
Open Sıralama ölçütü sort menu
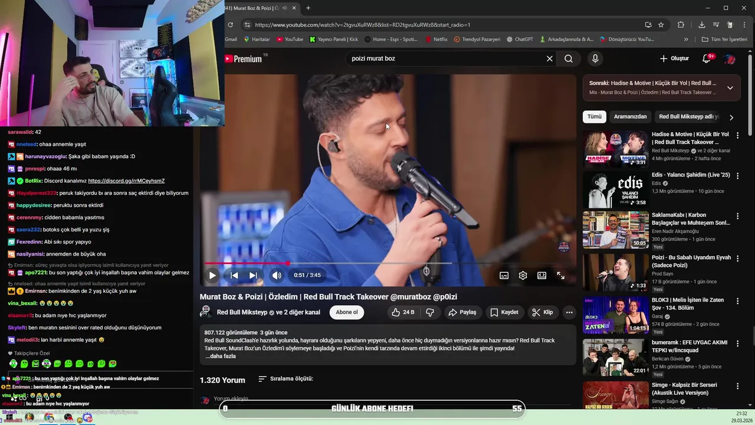pyautogui.click(x=286, y=378)
